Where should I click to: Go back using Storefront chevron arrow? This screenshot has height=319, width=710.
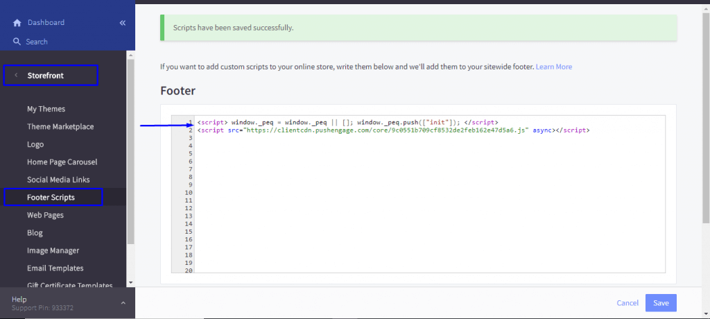pyautogui.click(x=17, y=75)
